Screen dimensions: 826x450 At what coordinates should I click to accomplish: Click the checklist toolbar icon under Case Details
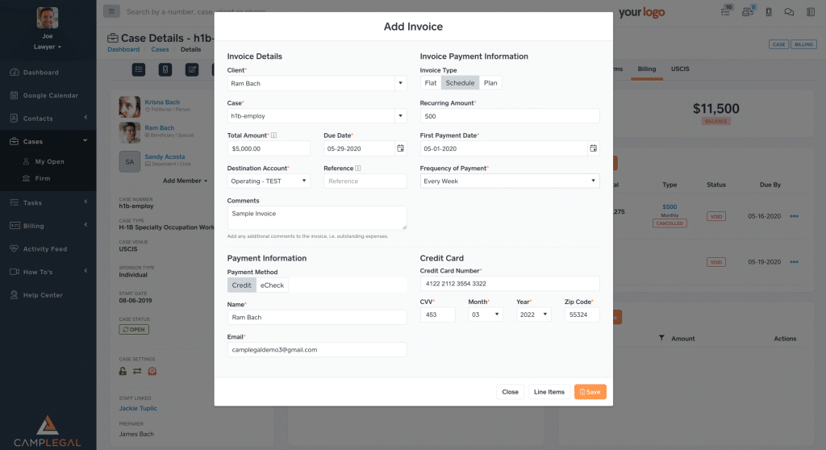pyautogui.click(x=139, y=69)
